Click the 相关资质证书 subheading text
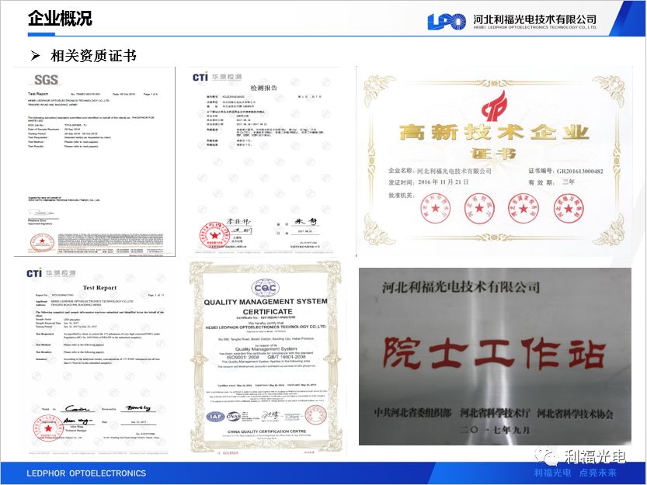Viewport: 647px width, 485px height. tap(93, 55)
